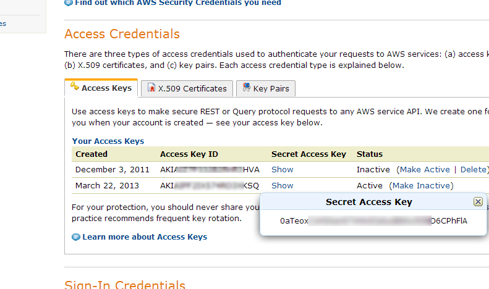
Task: Close the Secret Access Key popup
Action: (478, 202)
